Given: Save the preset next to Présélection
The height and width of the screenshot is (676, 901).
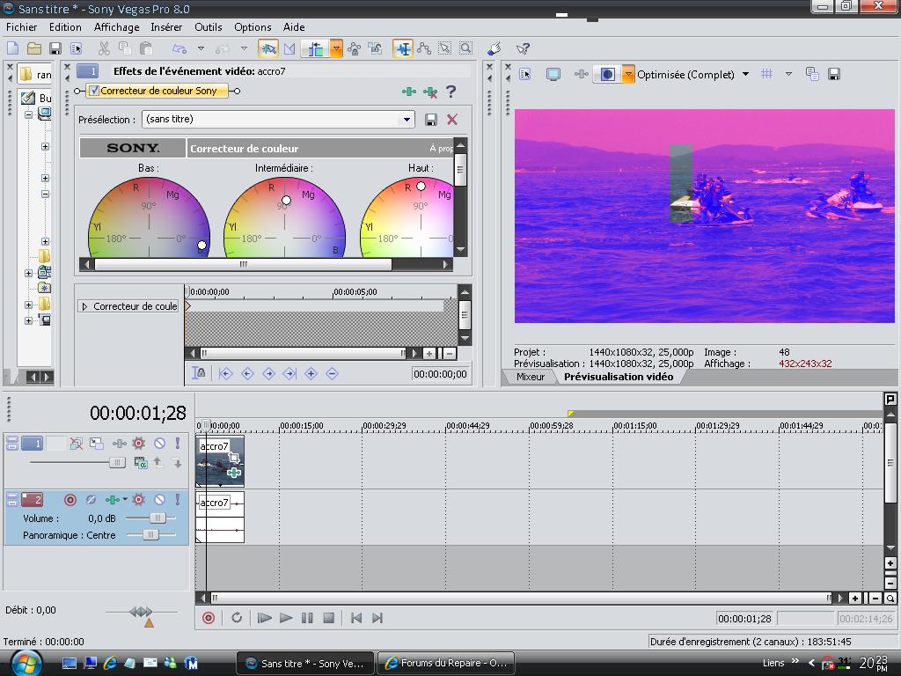Looking at the screenshot, I should coord(430,120).
